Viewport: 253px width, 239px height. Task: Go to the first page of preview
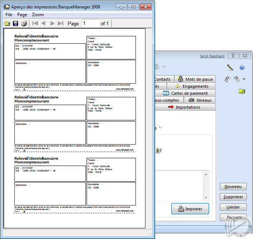[35, 24]
